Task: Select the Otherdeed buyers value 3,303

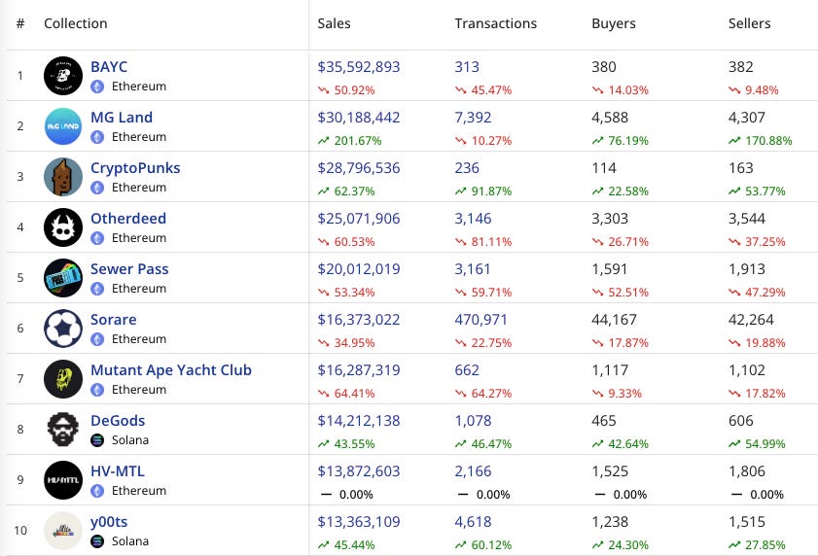Action: 610,219
